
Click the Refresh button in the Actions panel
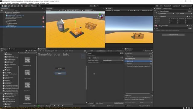[x=147, y=51]
